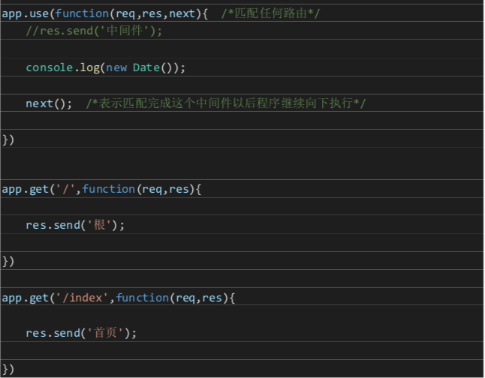Viewport: 485px width, 378px height.
Task: Place cursor on 'next();' call
Action: click(x=49, y=103)
